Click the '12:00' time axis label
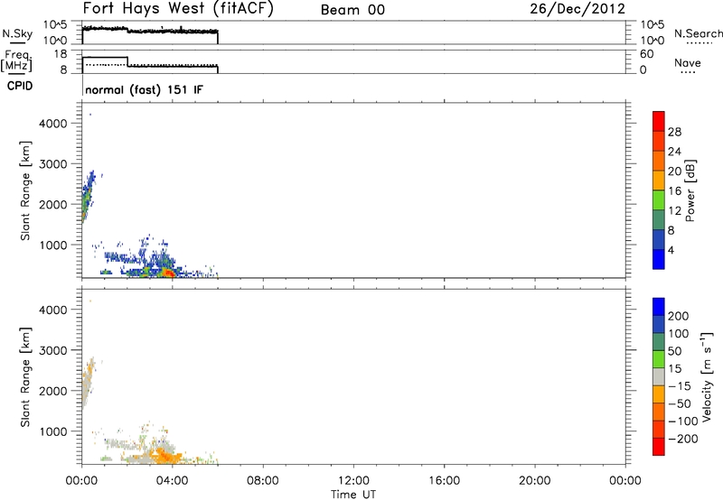This screenshot has height=500, width=723. coord(353,481)
